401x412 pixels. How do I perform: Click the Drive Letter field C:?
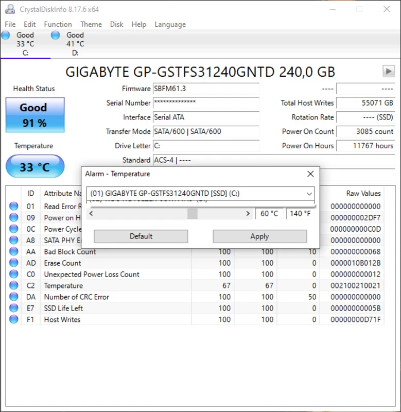click(206, 146)
